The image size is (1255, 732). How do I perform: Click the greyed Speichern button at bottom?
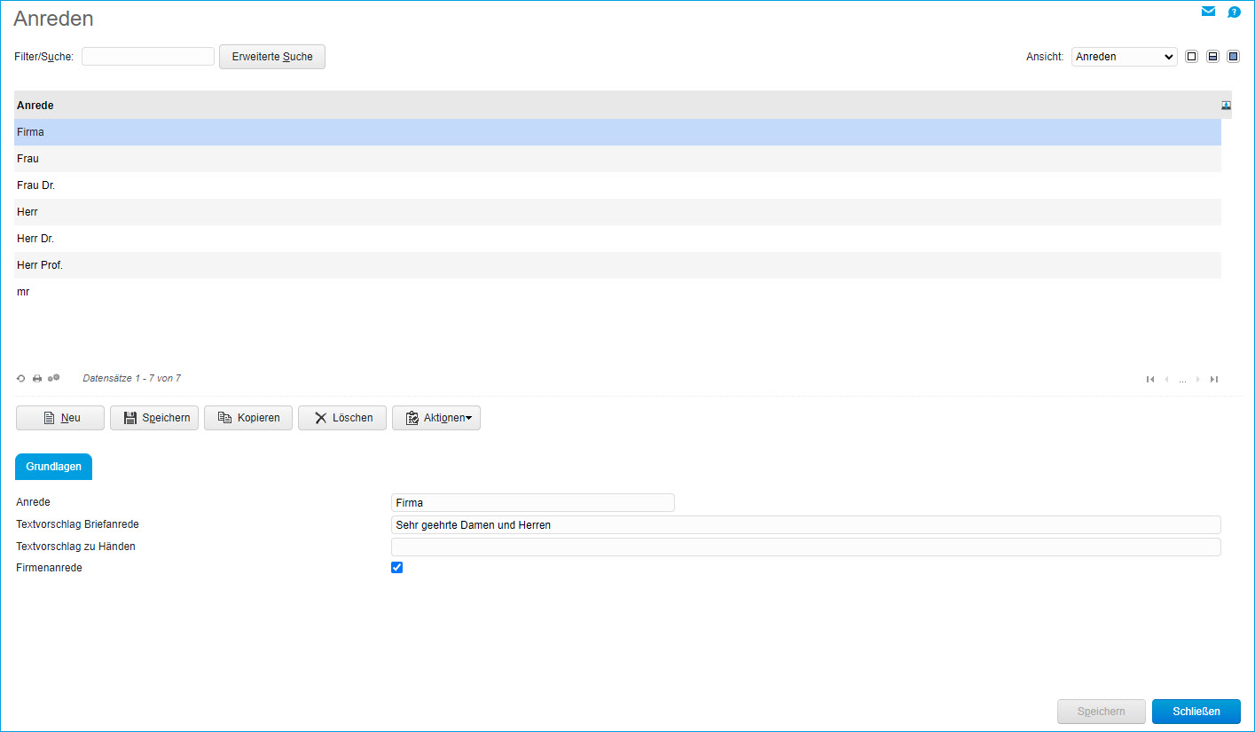pos(1102,712)
